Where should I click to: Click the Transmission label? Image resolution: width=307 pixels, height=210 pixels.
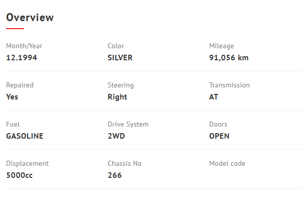pyautogui.click(x=229, y=85)
